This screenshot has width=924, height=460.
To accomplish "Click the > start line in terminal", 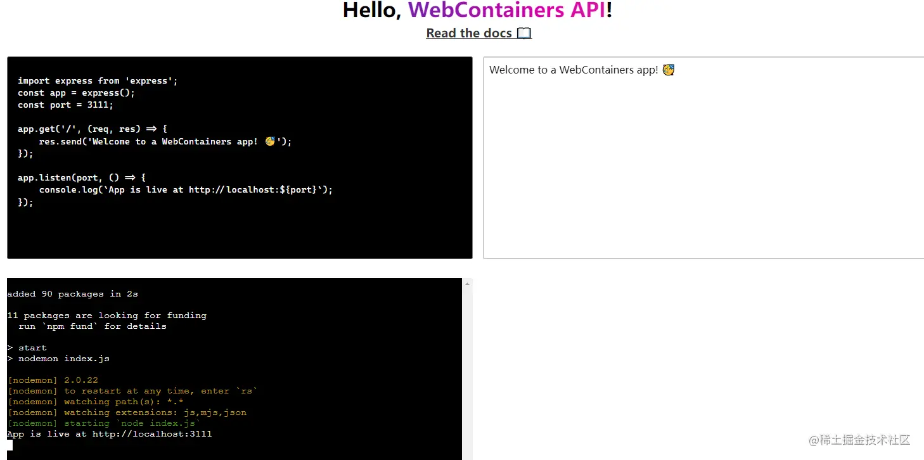I will click(27, 348).
